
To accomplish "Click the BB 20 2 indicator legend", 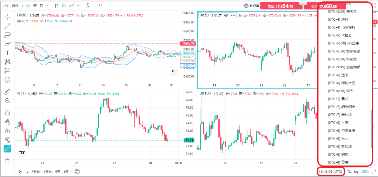I will (x=22, y=21).
